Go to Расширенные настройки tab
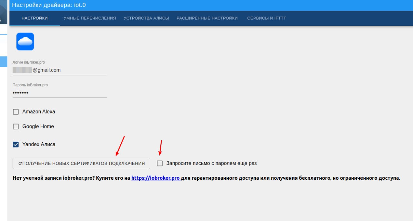 (207, 18)
